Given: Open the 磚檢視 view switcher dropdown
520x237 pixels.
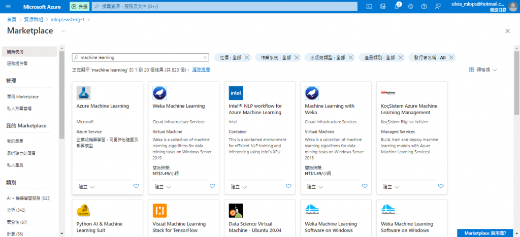Looking at the screenshot, I should pyautogui.click(x=483, y=70).
